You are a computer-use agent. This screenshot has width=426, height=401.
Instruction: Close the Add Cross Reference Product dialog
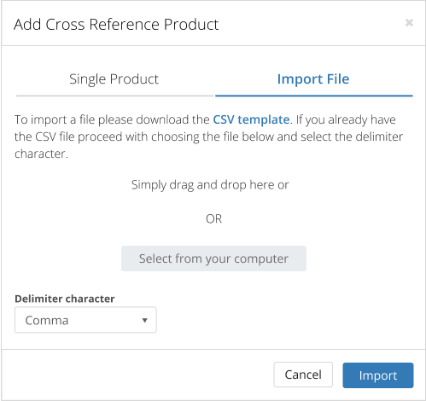coord(409,22)
